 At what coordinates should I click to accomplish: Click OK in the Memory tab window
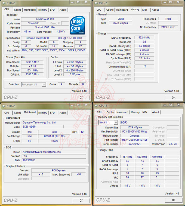click(x=174, y=98)
